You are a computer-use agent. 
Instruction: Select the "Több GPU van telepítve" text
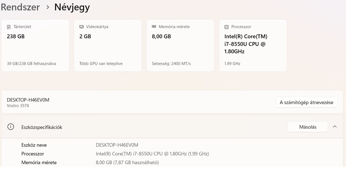point(101,64)
